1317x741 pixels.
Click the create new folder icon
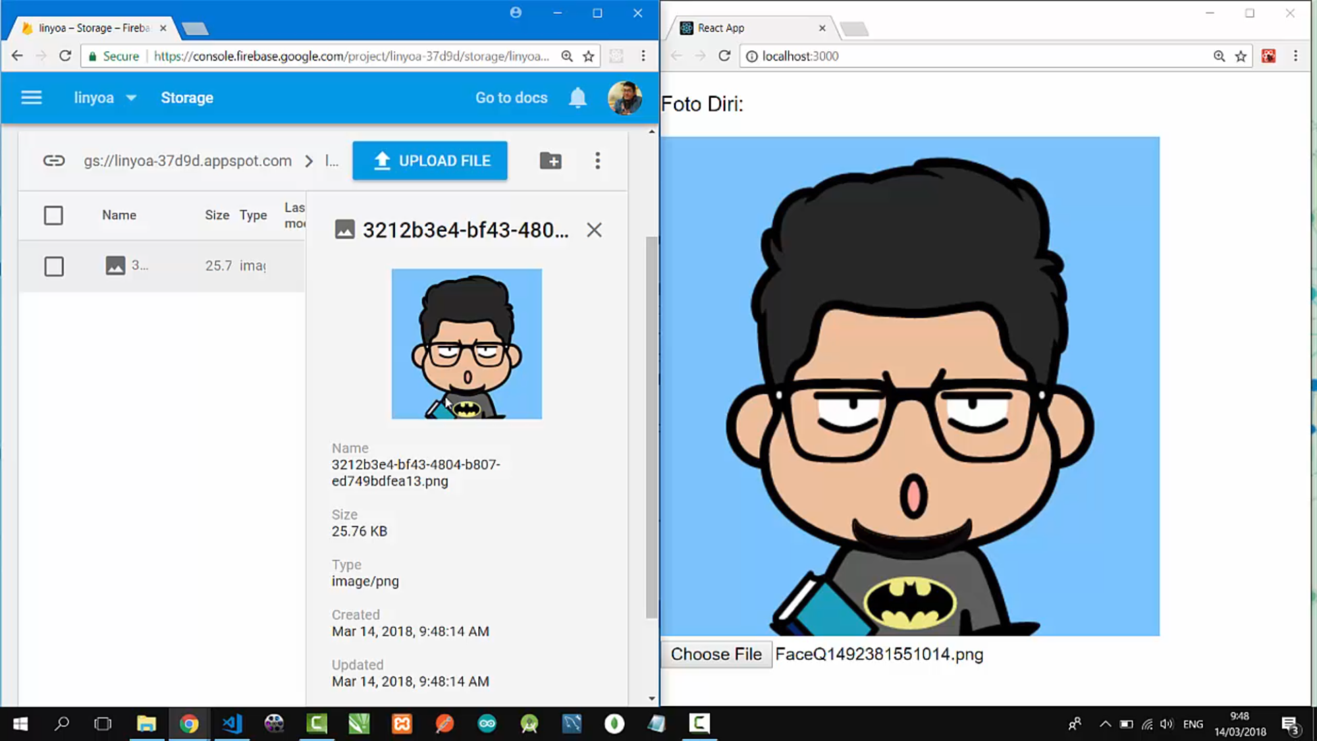tap(551, 161)
